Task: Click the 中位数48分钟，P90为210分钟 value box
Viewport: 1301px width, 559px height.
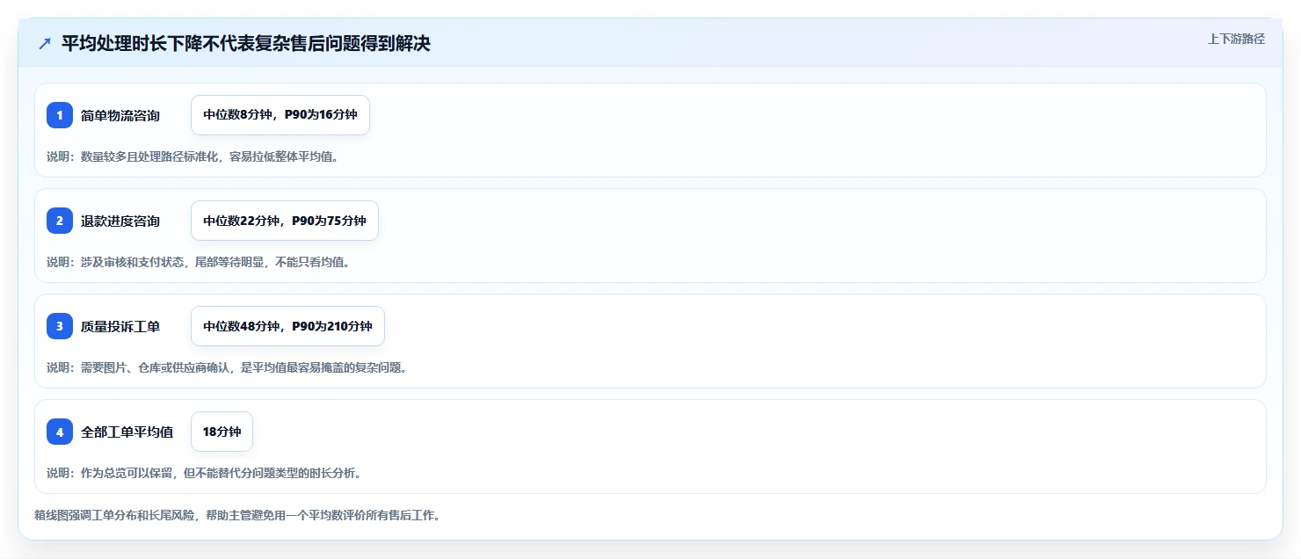Action: click(287, 326)
